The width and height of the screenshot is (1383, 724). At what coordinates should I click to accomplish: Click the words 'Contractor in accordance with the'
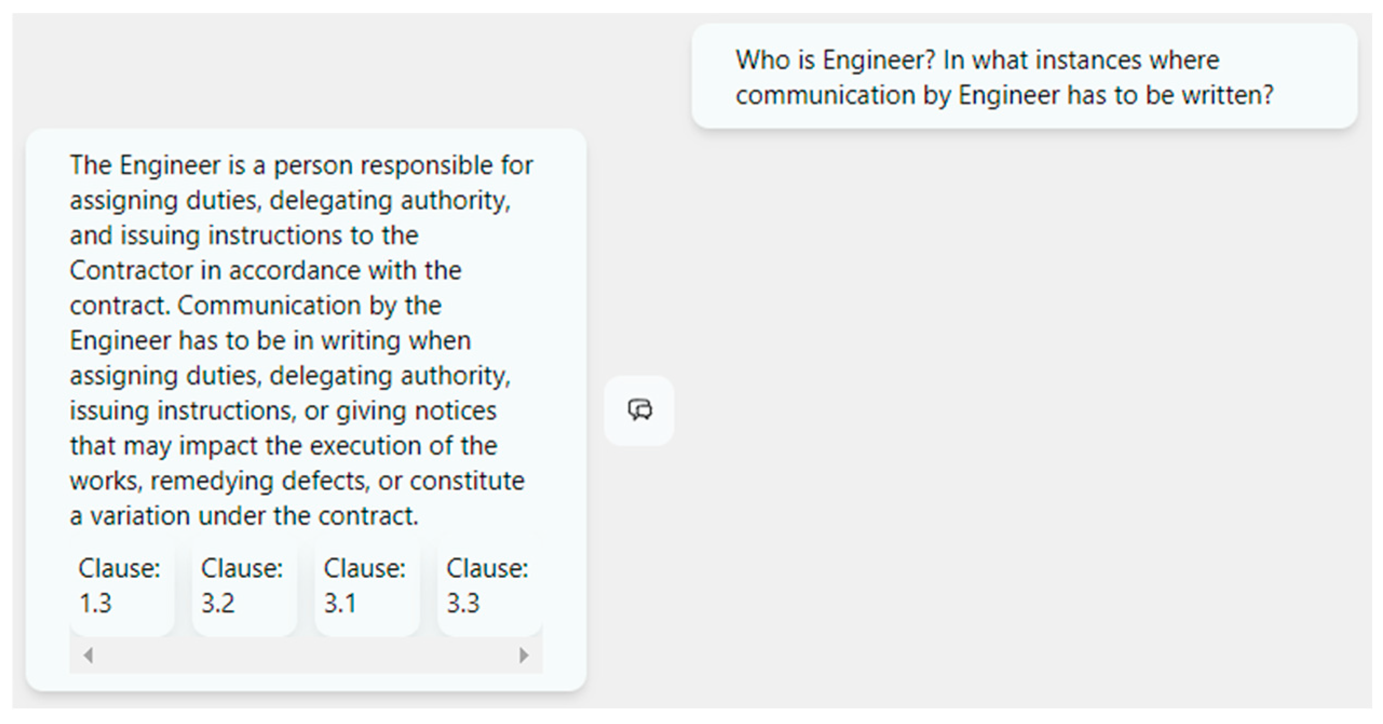pos(265,270)
